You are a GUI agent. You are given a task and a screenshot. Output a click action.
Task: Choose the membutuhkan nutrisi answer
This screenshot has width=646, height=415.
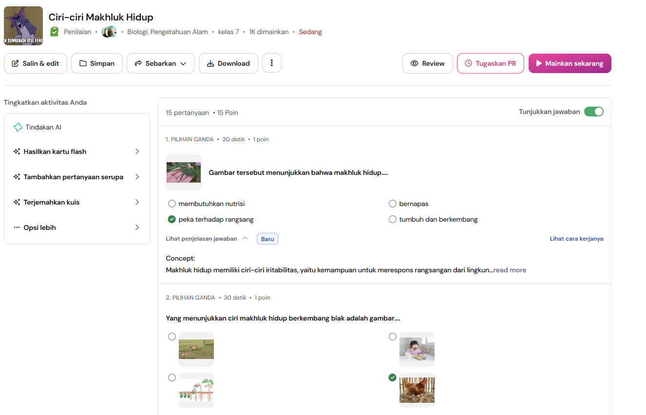tap(171, 204)
